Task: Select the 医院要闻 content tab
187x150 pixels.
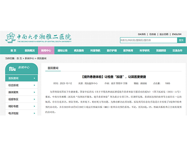Action: 53,68
